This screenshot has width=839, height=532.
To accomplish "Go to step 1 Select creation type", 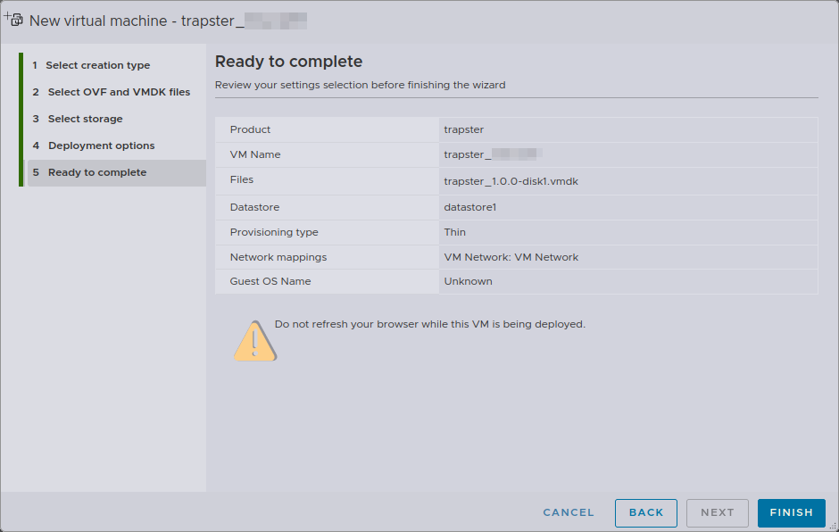I will [98, 65].
